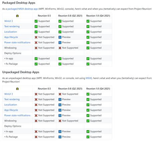The width and height of the screenshot is (158, 142).
Task: Click Reunion 1.0 (Q4 2021) header in Unpackaged table
Action: click(98, 89)
